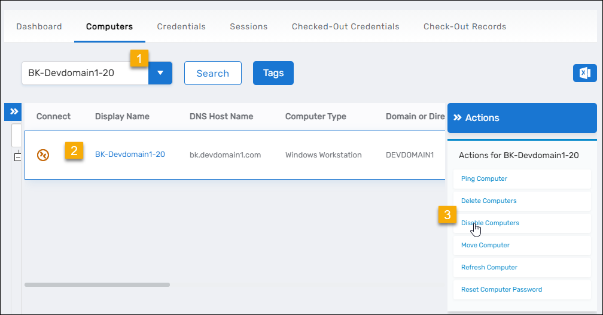Switch to the Dashboard tab
Image resolution: width=603 pixels, height=315 pixels.
click(x=39, y=26)
